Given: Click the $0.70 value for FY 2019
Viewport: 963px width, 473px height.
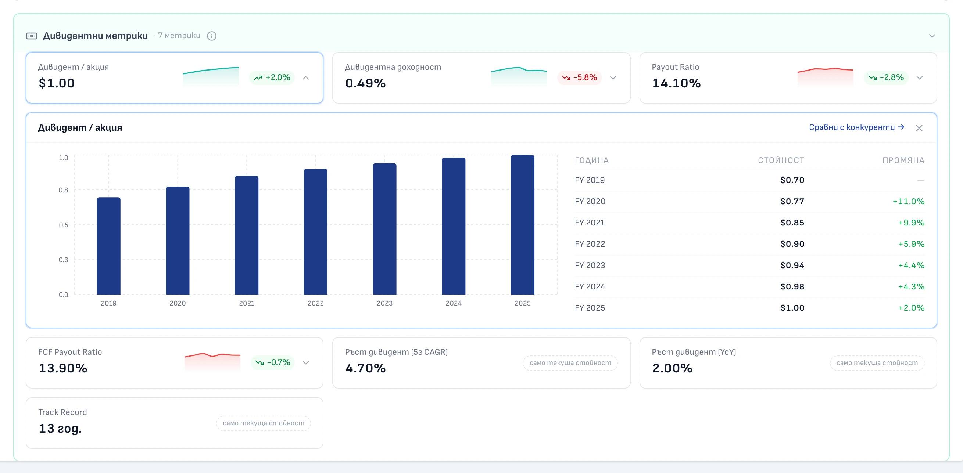Looking at the screenshot, I should point(792,180).
